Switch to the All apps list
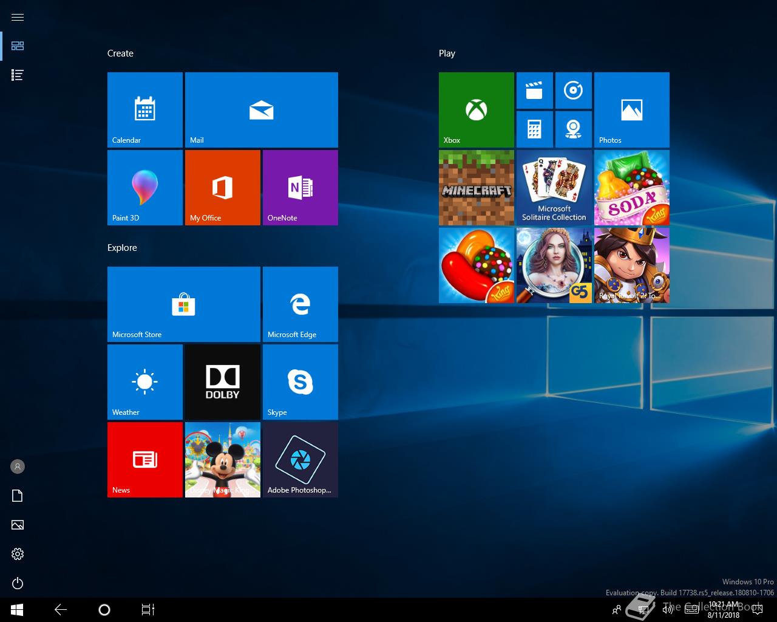This screenshot has width=777, height=622. click(x=18, y=75)
